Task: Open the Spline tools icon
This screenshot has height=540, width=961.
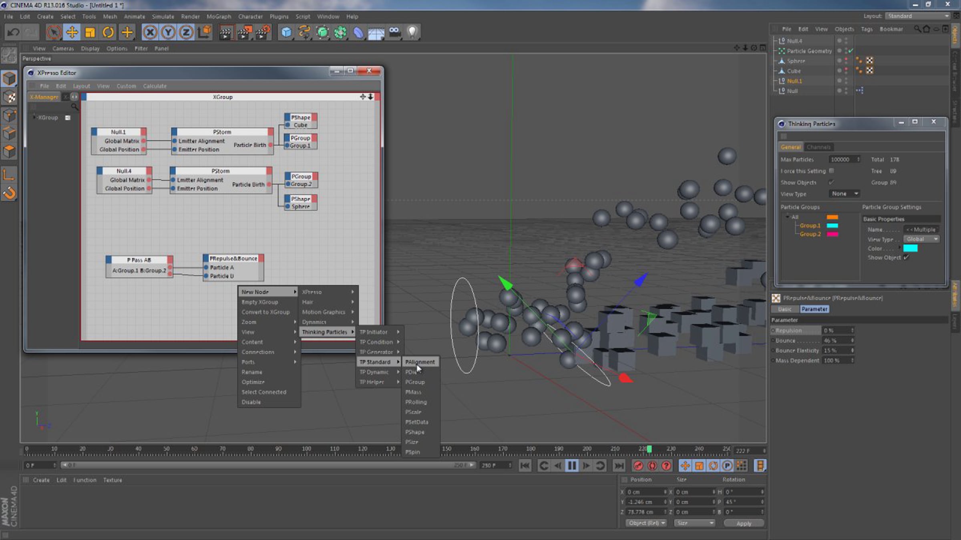Action: coord(304,32)
